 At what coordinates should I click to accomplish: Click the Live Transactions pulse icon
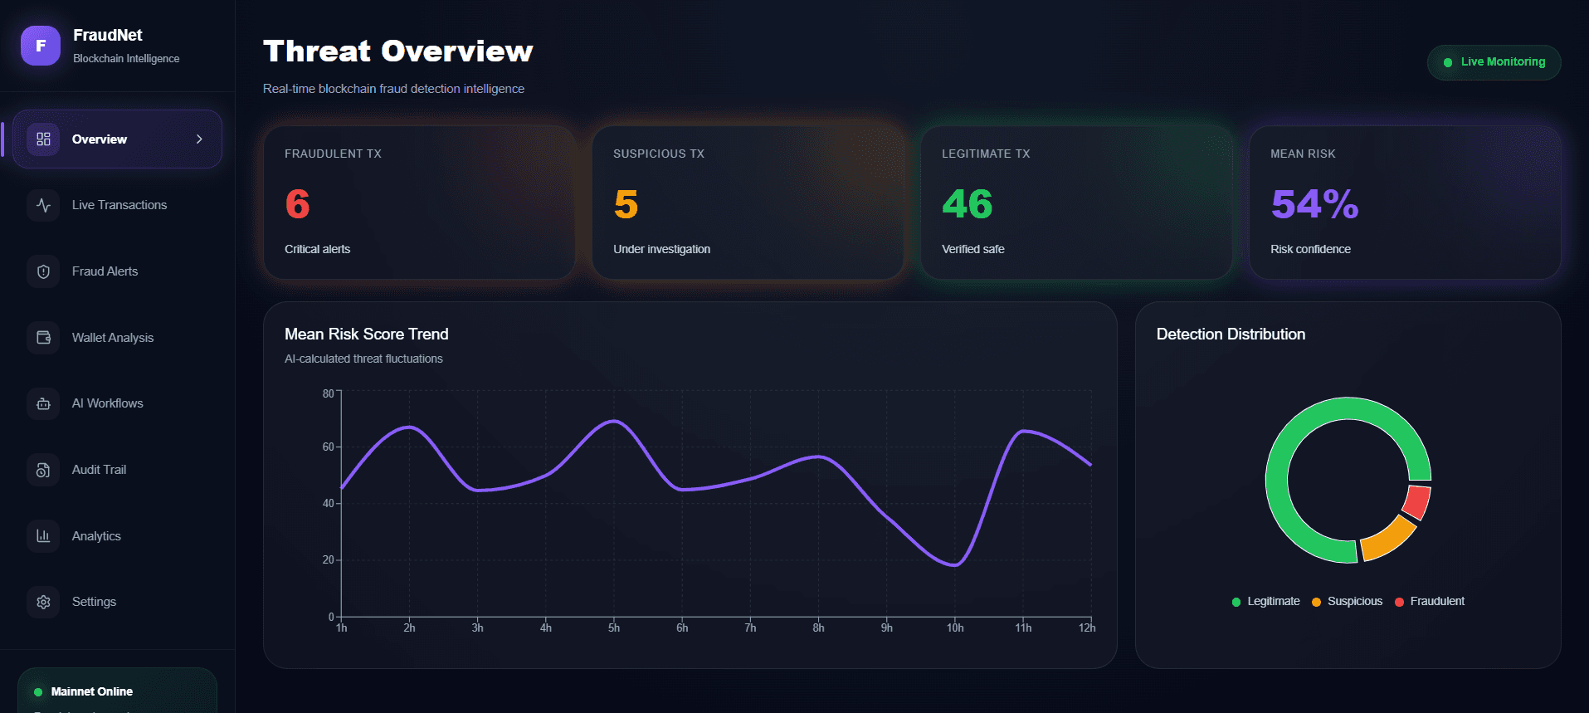click(x=43, y=205)
